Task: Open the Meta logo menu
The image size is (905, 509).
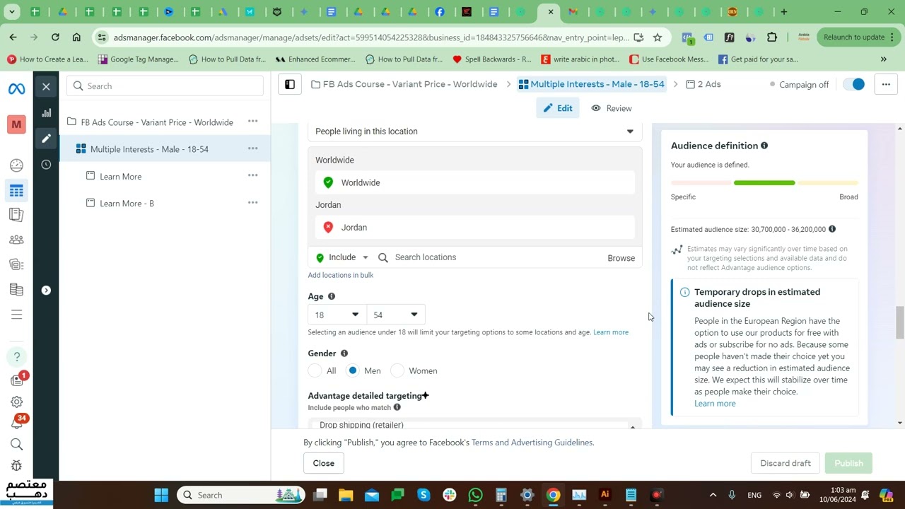Action: tap(16, 89)
